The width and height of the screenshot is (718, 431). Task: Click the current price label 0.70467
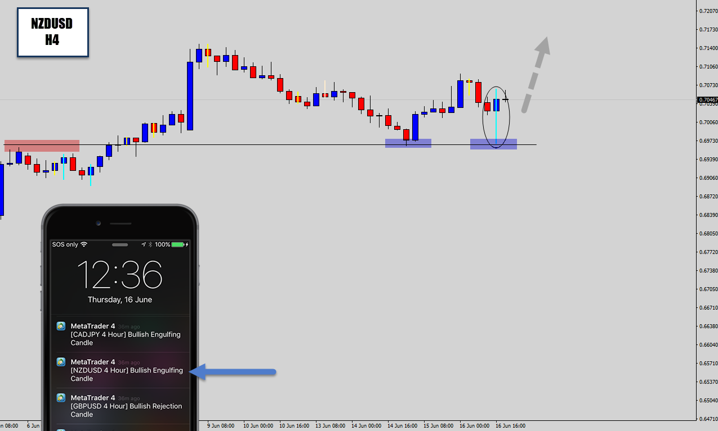pyautogui.click(x=707, y=99)
